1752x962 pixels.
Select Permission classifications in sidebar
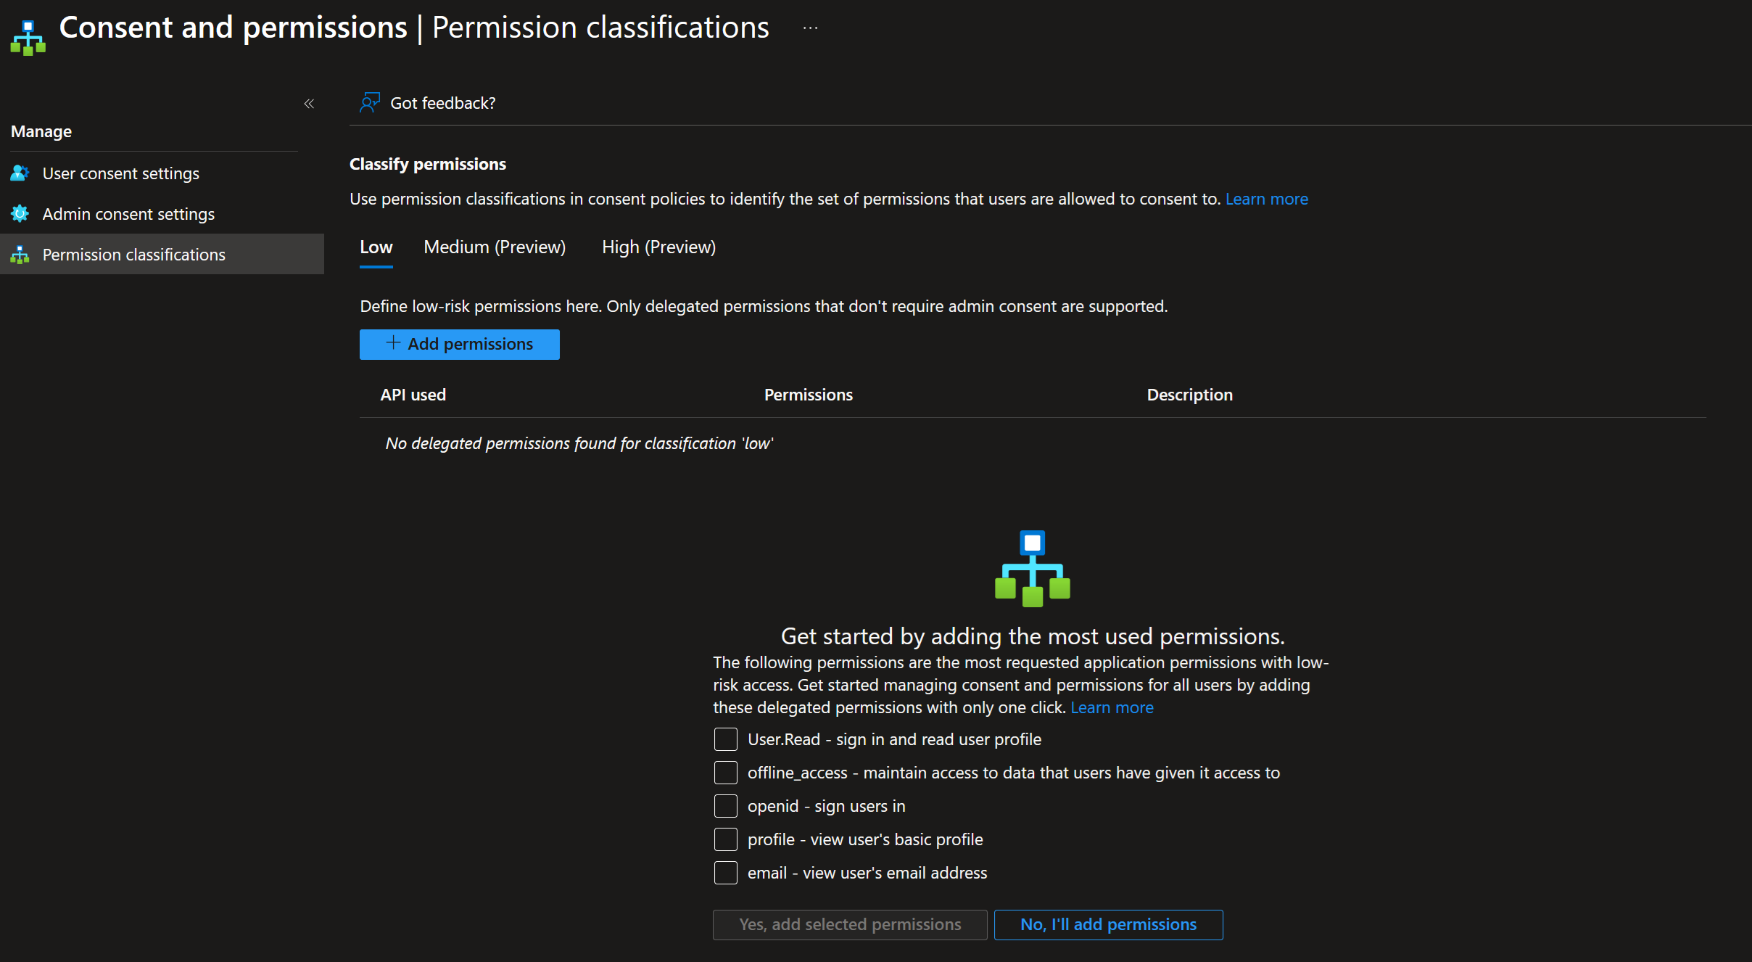[162, 255]
